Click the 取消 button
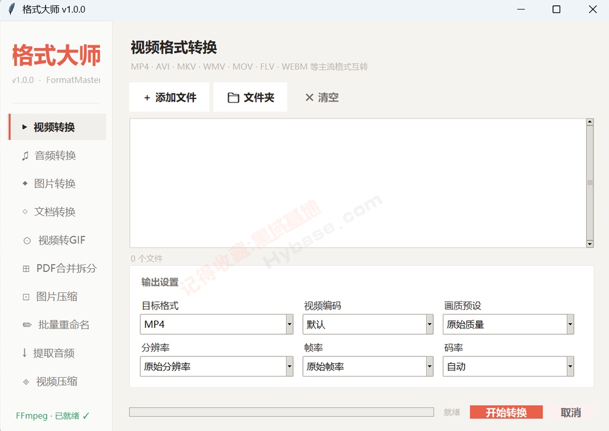 (x=571, y=412)
